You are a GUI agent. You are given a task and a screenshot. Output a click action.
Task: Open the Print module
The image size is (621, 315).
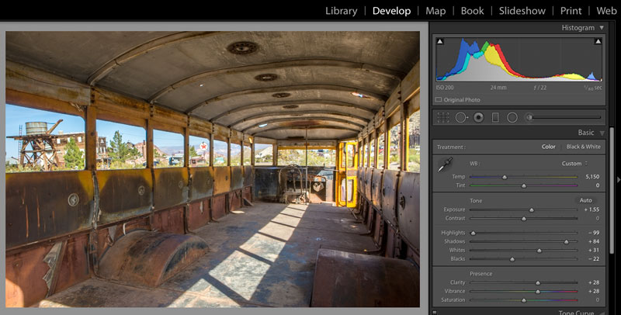tap(571, 11)
